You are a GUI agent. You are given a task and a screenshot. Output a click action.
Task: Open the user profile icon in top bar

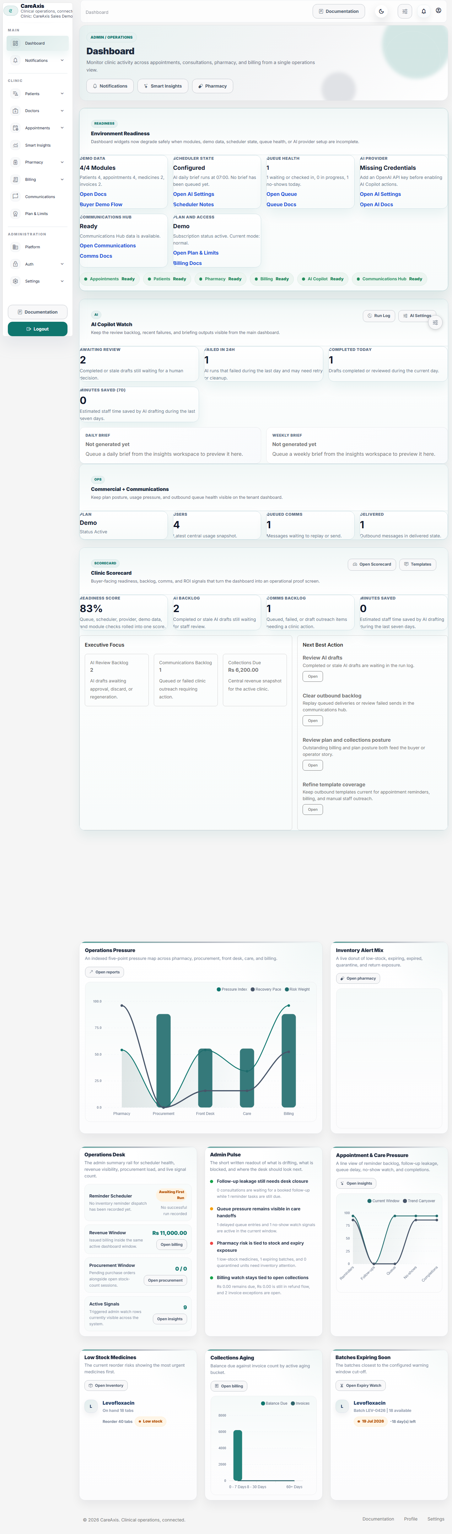438,11
